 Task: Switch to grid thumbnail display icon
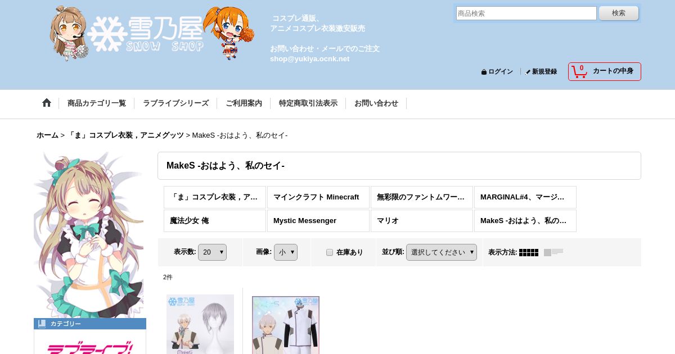(x=529, y=252)
